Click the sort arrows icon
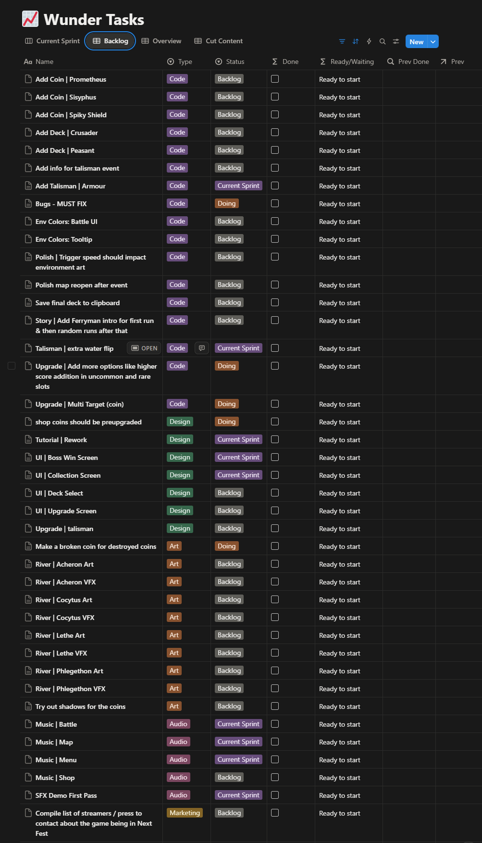Image resolution: width=482 pixels, height=843 pixels. (x=356, y=41)
